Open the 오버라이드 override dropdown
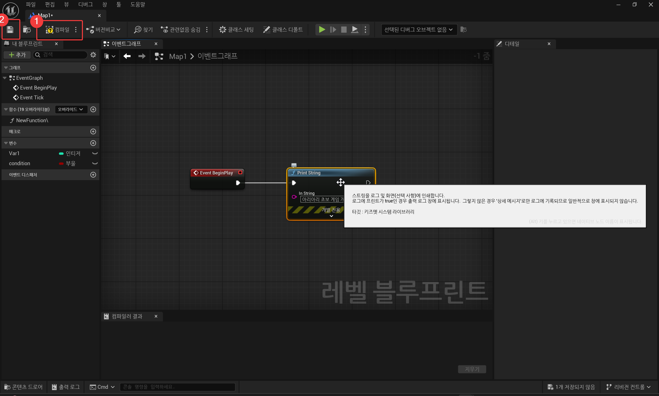Viewport: 659px width, 396px height. point(71,109)
